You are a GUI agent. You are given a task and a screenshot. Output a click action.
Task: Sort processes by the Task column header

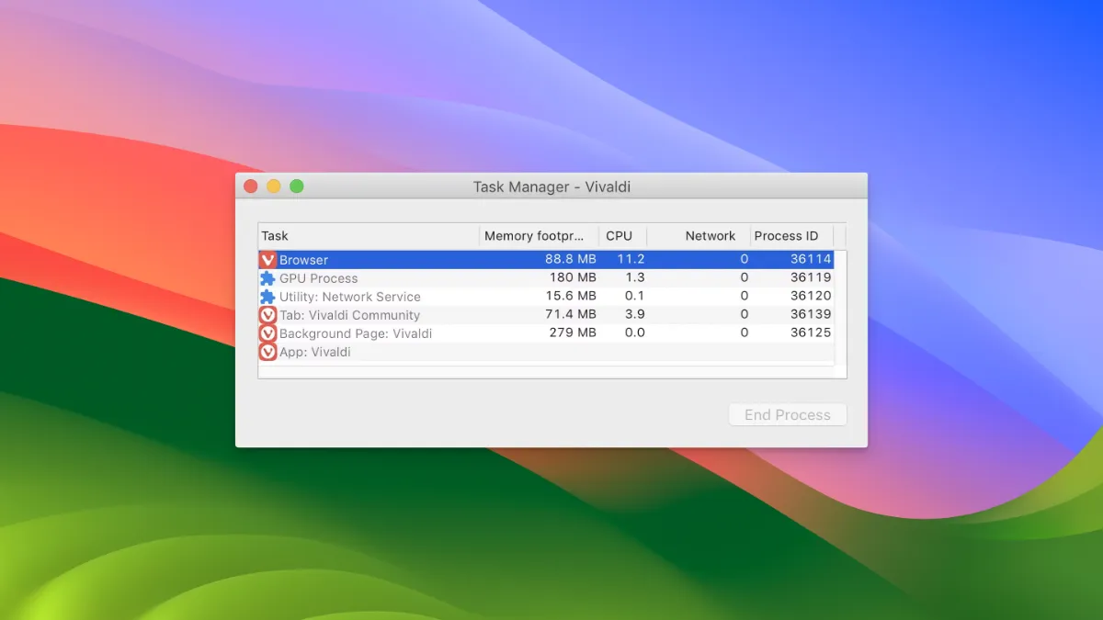coord(368,236)
